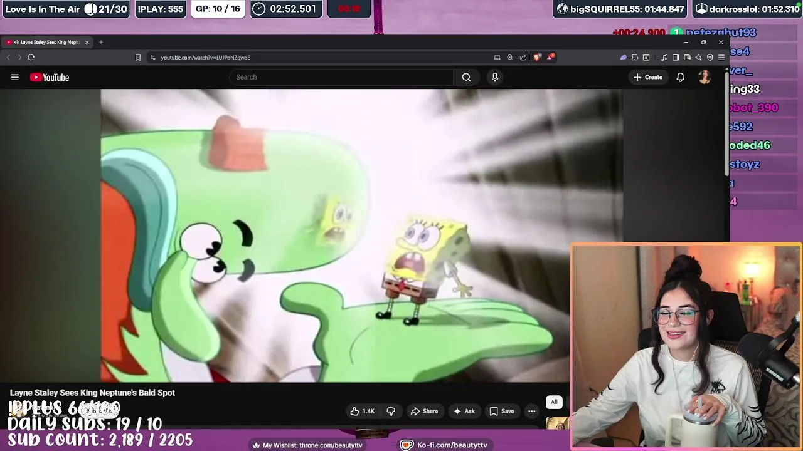The width and height of the screenshot is (803, 451).
Task: Open Leo AI sparkle icon in toolbar
Action: (x=698, y=57)
